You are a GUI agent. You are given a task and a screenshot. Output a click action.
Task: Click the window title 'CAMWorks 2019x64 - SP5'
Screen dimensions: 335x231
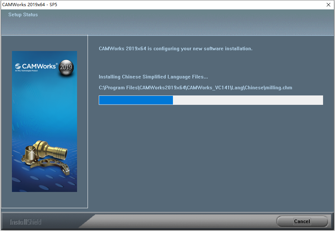tap(30, 5)
